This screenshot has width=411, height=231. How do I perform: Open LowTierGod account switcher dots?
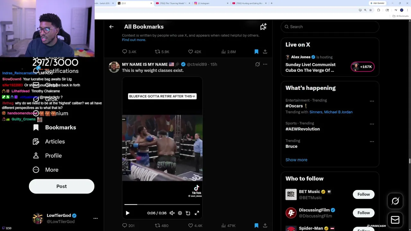[95, 218]
